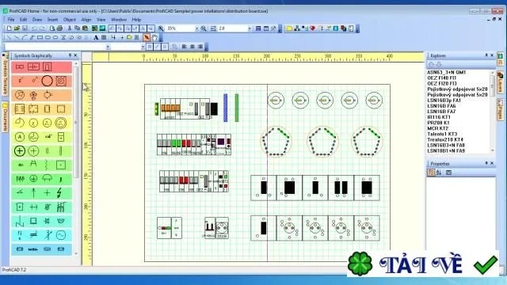The width and height of the screenshot is (507, 285).
Task: Select the sine wave circle symbol
Action: click(x=60, y=235)
